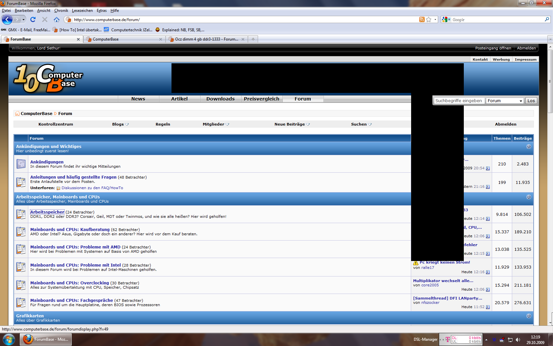Go back with the browser Back arrow
The width and height of the screenshot is (553, 346).
[x=7, y=19]
